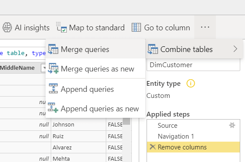Click the Merge queries icon
The width and height of the screenshot is (245, 162).
click(x=53, y=49)
